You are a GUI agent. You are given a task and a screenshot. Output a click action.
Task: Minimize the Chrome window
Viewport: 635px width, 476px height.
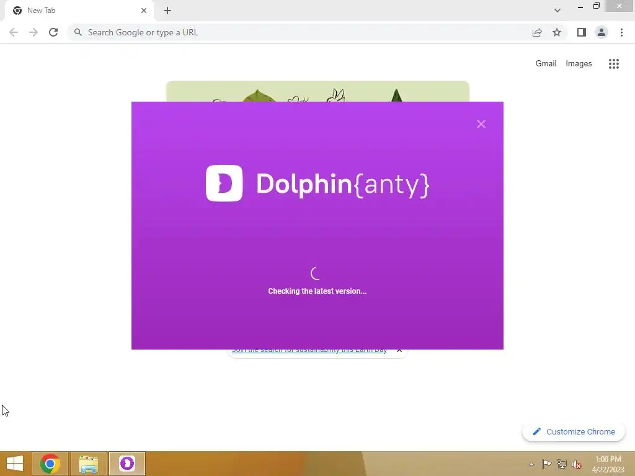pos(580,6)
